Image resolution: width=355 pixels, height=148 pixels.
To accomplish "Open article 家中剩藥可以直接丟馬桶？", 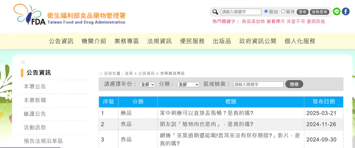I will point(206,113).
